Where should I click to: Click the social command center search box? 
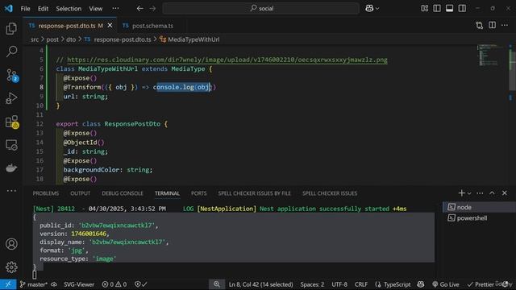pyautogui.click(x=261, y=9)
